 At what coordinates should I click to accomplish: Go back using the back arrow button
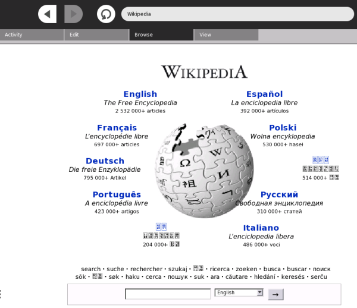tap(47, 14)
